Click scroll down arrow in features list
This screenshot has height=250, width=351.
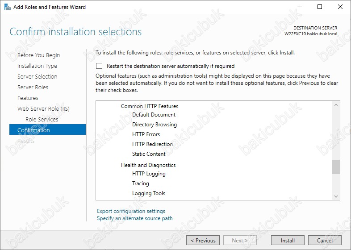click(x=336, y=196)
